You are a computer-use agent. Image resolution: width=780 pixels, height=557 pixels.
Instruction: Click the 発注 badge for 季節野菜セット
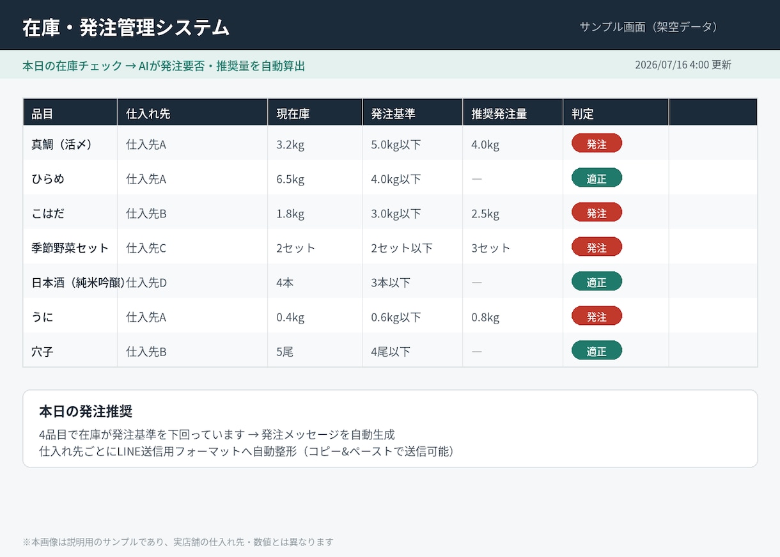[x=597, y=247]
